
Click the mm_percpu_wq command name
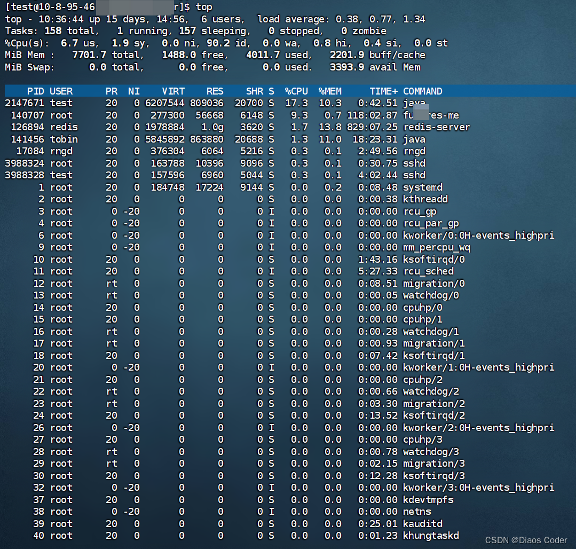tap(437, 247)
